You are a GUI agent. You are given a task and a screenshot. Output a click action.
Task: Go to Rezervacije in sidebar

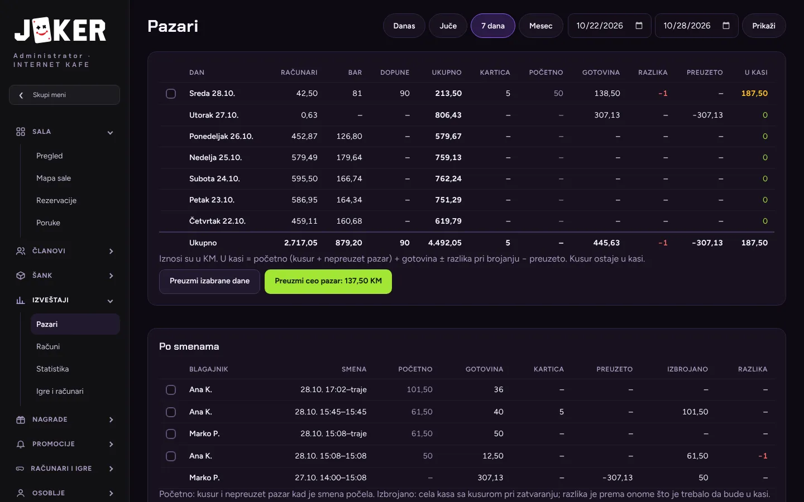click(x=75, y=201)
